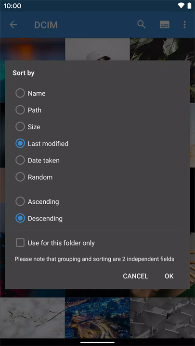Tap the battery status icon

pyautogui.click(x=190, y=5)
